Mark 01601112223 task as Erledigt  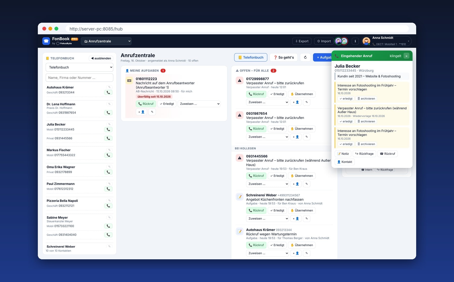167,104
